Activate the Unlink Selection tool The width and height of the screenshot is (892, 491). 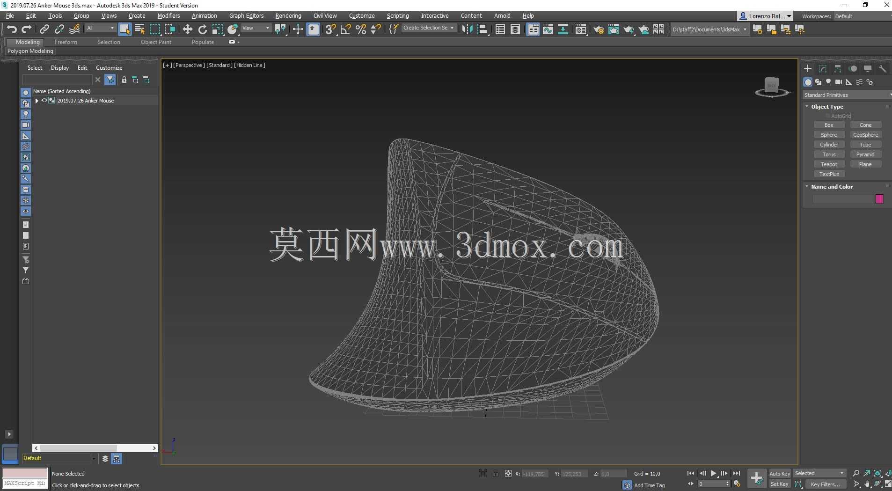(x=59, y=29)
